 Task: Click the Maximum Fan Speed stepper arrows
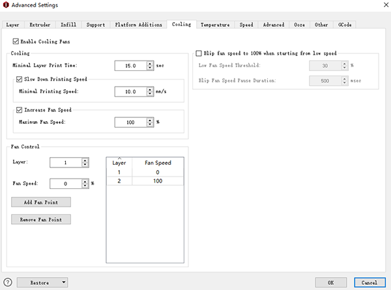click(151, 122)
